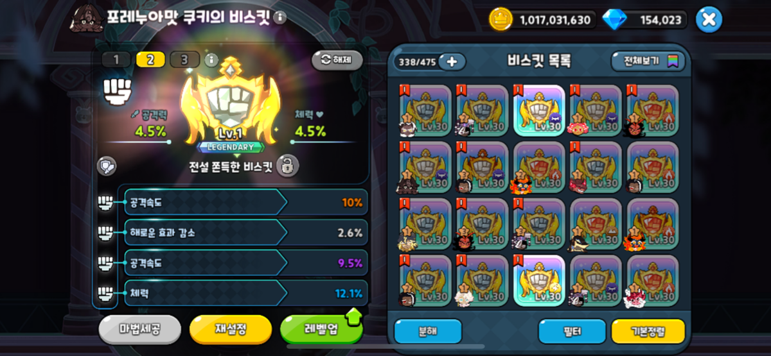The image size is (771, 356).
Task: Tap the info icon next to slot 3
Action: pyautogui.click(x=211, y=60)
